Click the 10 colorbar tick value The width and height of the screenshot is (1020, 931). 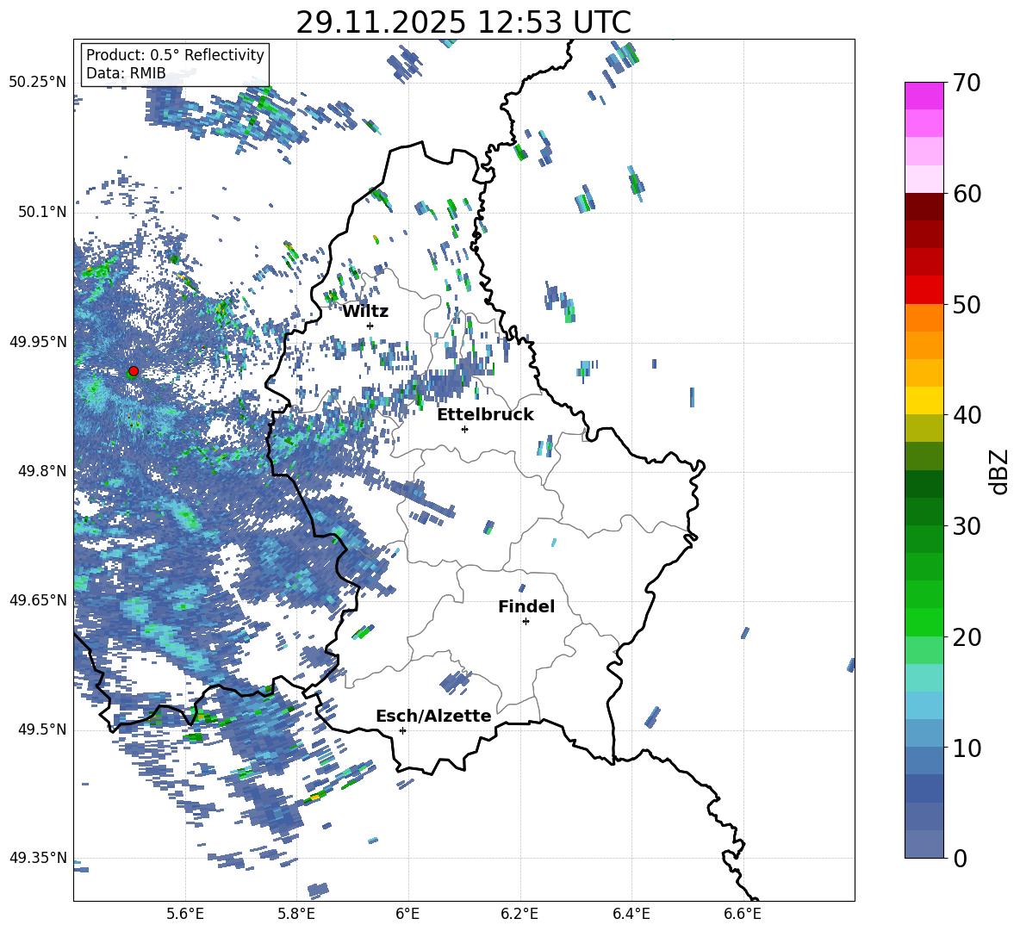coord(966,748)
